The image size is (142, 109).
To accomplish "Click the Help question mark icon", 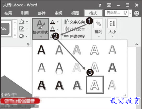I will (100, 5).
